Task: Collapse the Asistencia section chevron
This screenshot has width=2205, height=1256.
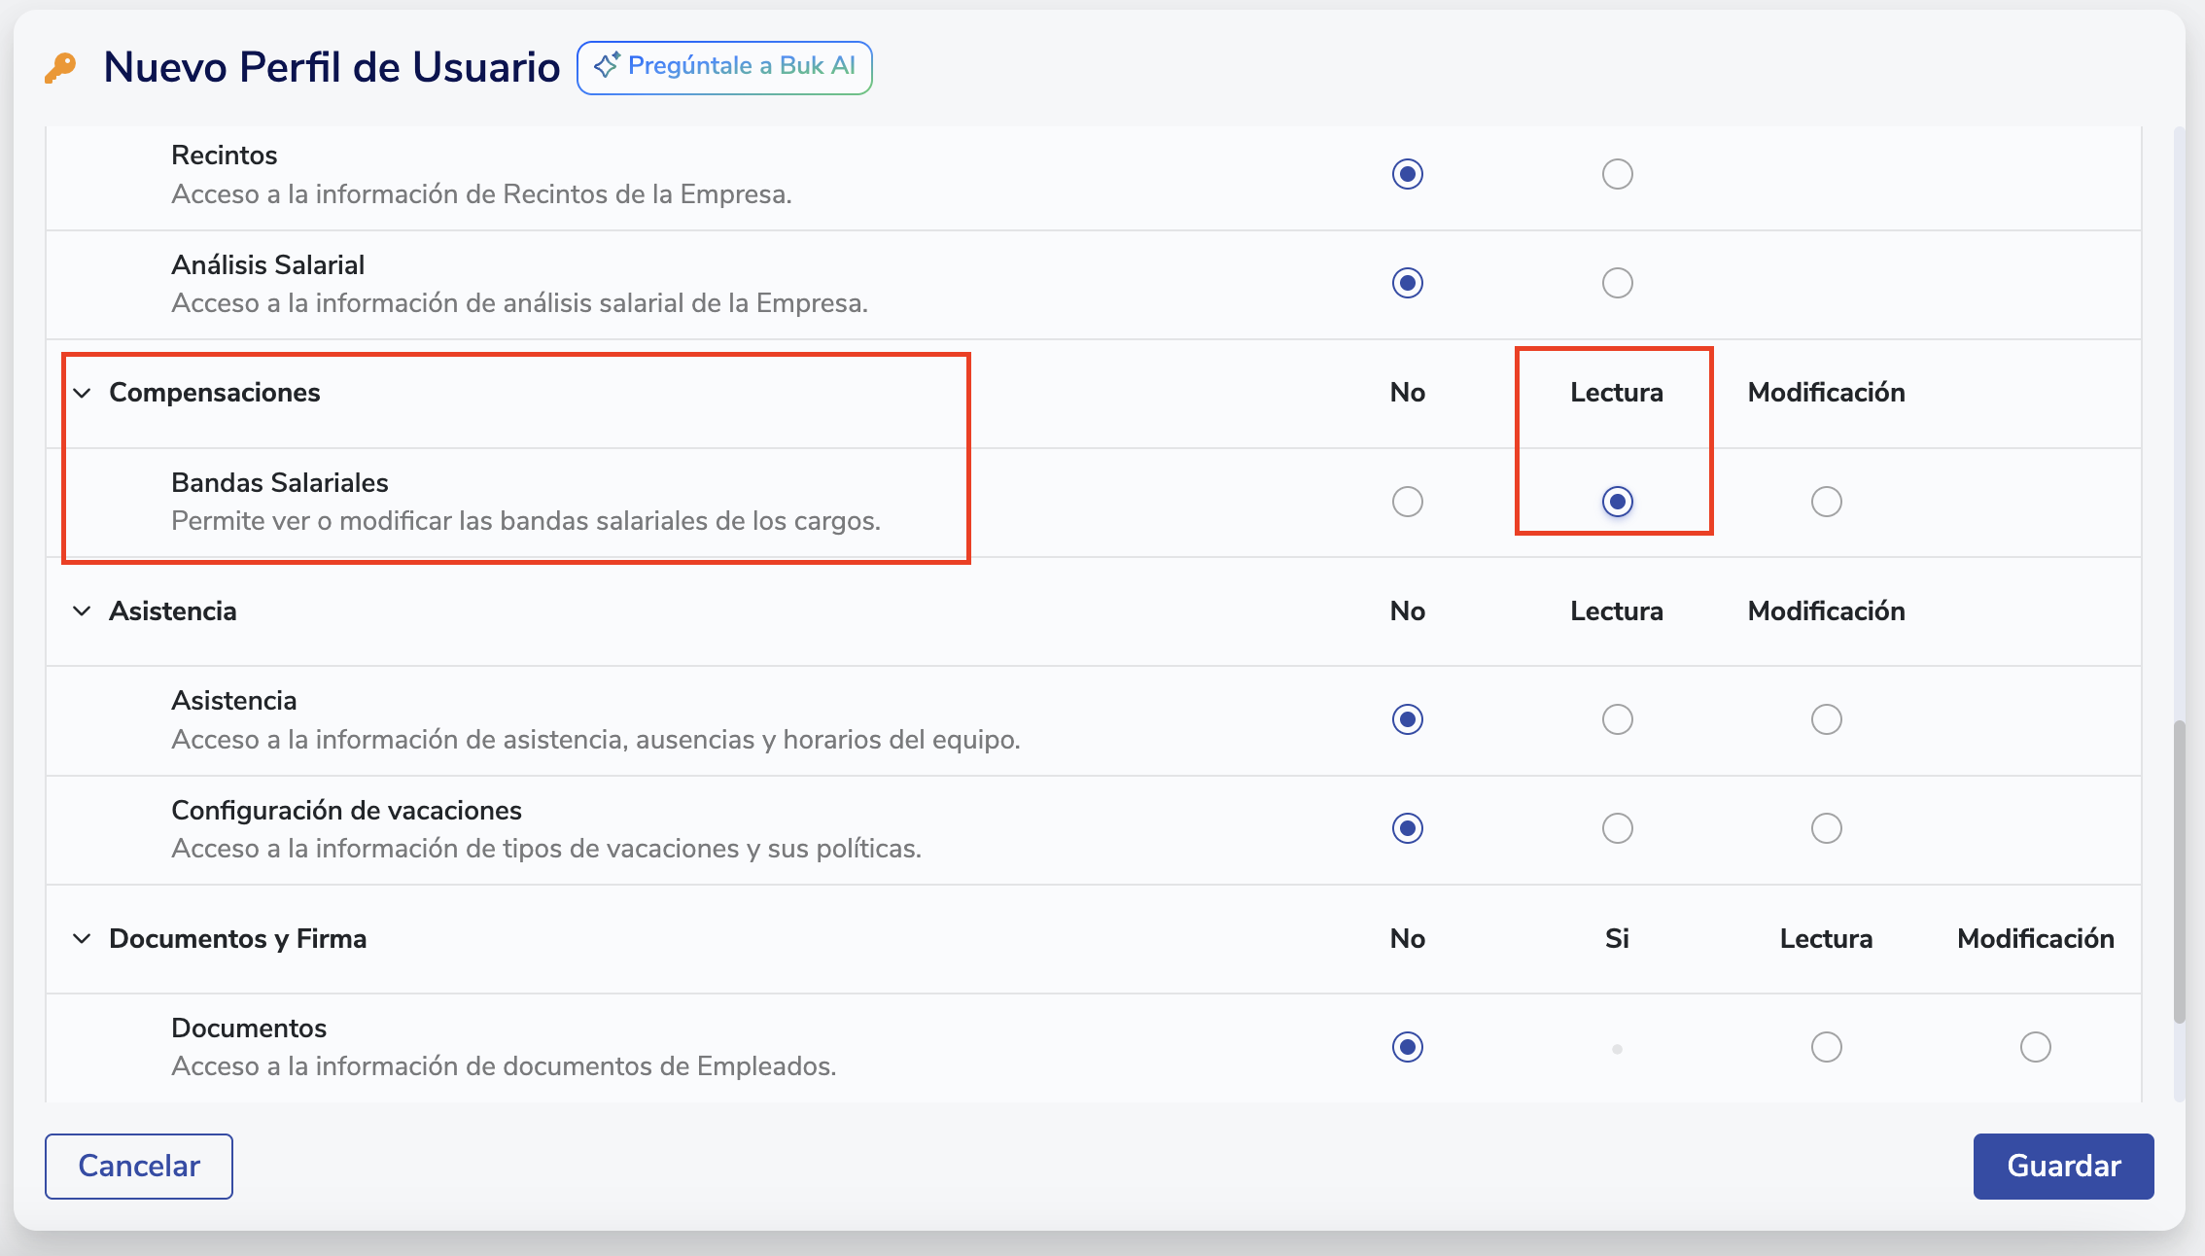Action: [x=83, y=611]
